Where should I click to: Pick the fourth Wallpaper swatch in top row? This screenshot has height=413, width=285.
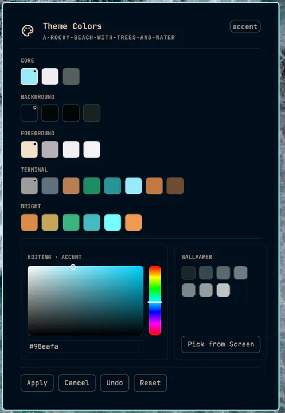pyautogui.click(x=241, y=272)
